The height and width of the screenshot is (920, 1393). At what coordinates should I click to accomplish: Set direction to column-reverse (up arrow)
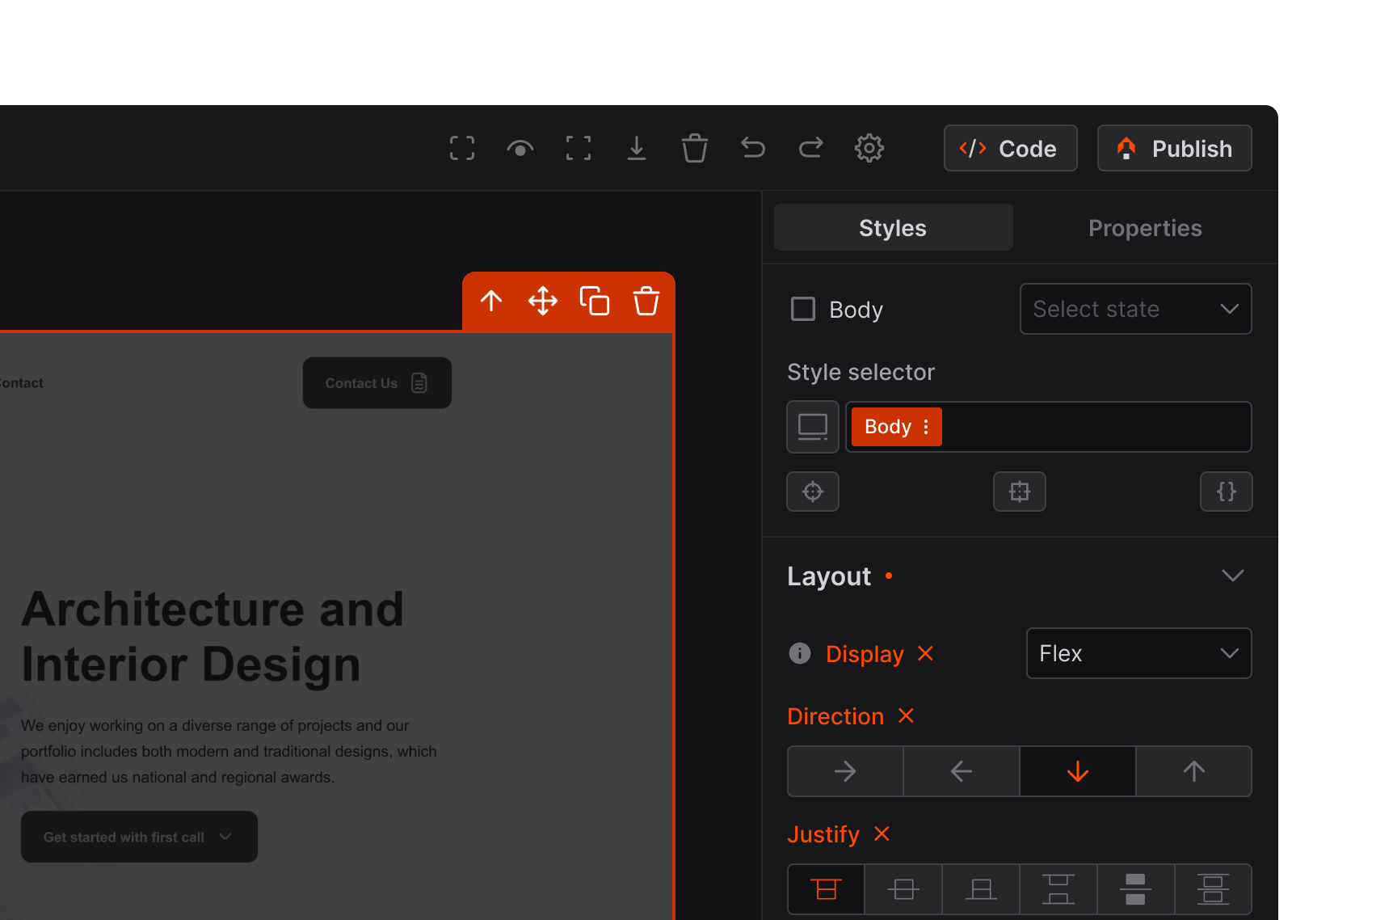click(x=1194, y=771)
